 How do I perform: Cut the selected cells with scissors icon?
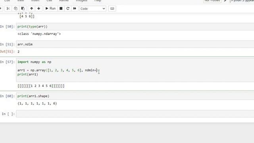8,8
